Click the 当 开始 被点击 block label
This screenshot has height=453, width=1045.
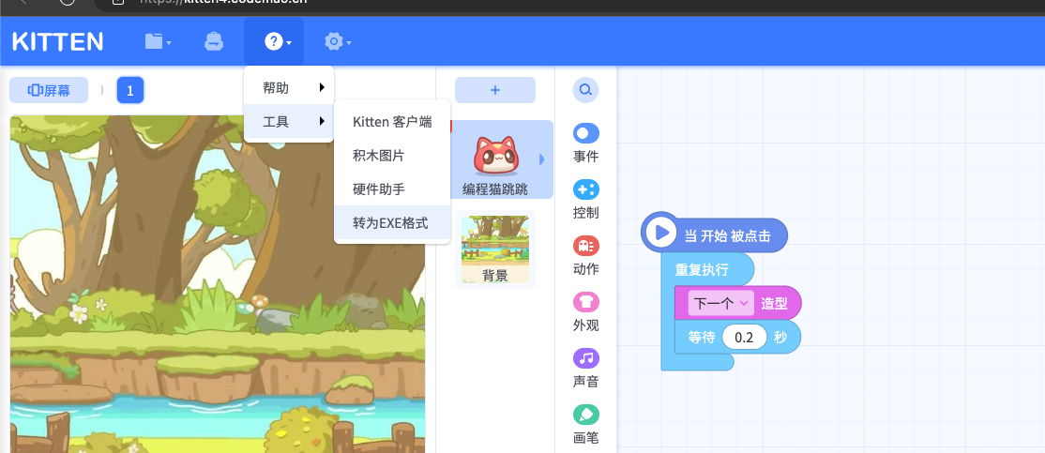pyautogui.click(x=727, y=235)
